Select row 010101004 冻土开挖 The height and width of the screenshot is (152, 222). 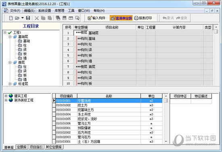pyautogui.click(x=109, y=114)
